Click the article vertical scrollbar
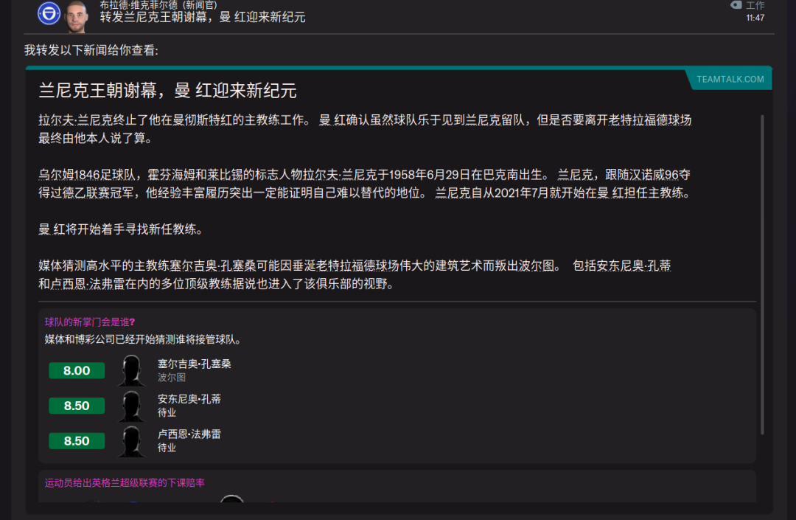 pos(762,274)
